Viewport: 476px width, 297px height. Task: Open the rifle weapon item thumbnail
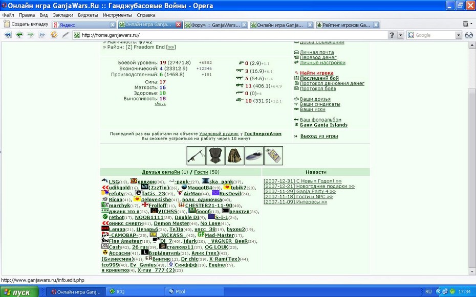[196, 156]
